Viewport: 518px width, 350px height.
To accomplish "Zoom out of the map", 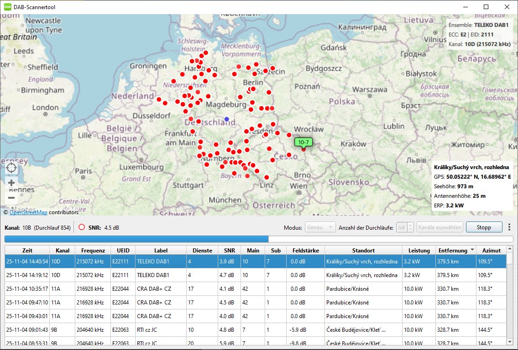I will [x=12, y=197].
